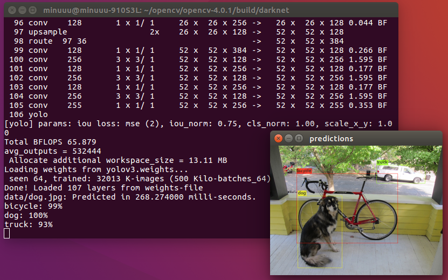Close the darknet terminal window
The height and width of the screenshot is (280, 448).
[12, 10]
